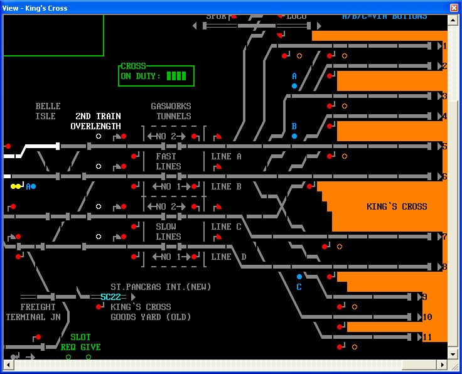Click red signal right of NO 1 on Line D

click(x=194, y=257)
